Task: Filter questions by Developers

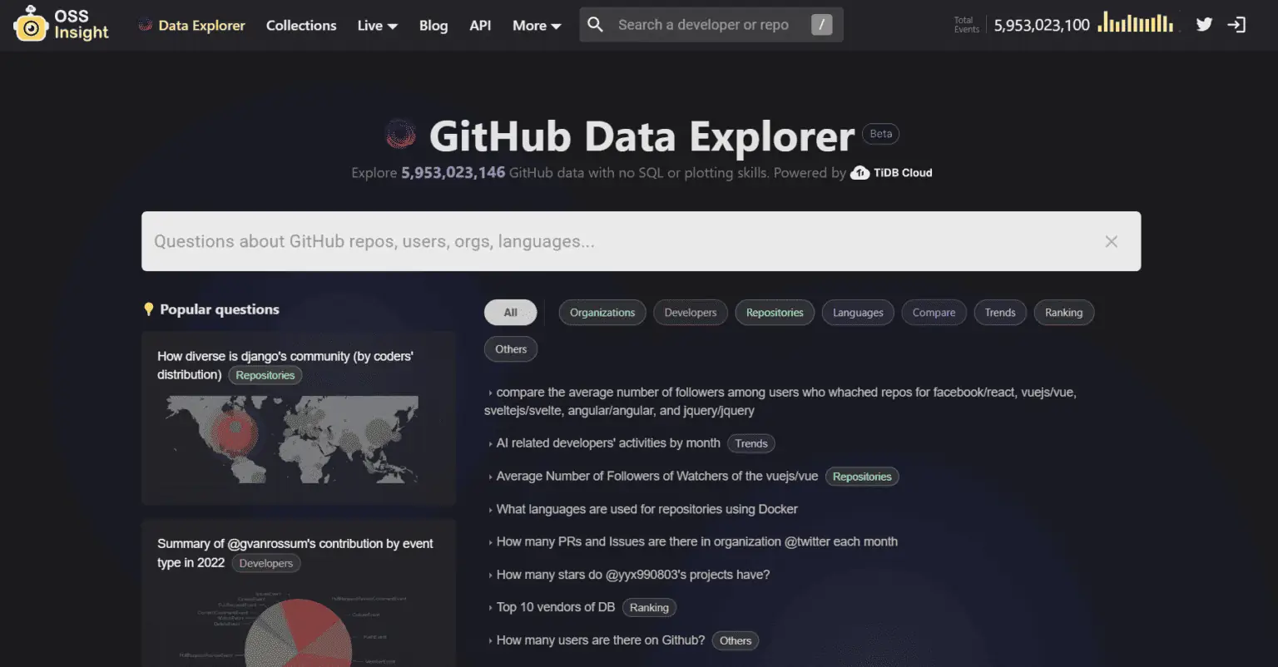Action: coord(691,313)
